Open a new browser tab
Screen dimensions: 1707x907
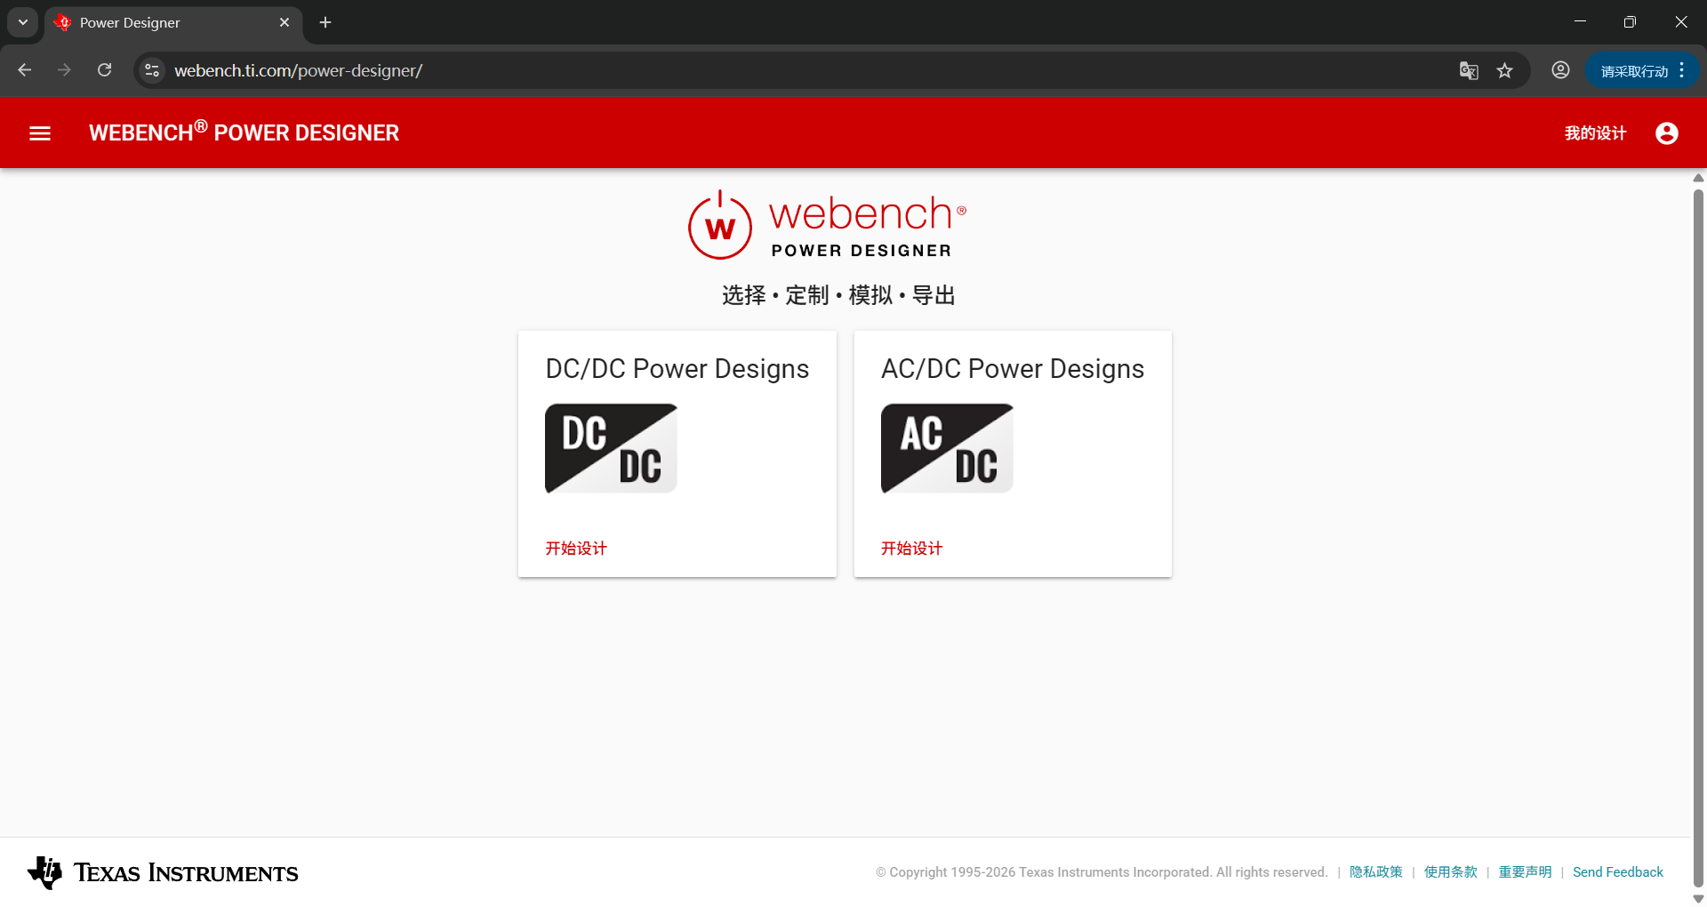tap(325, 22)
